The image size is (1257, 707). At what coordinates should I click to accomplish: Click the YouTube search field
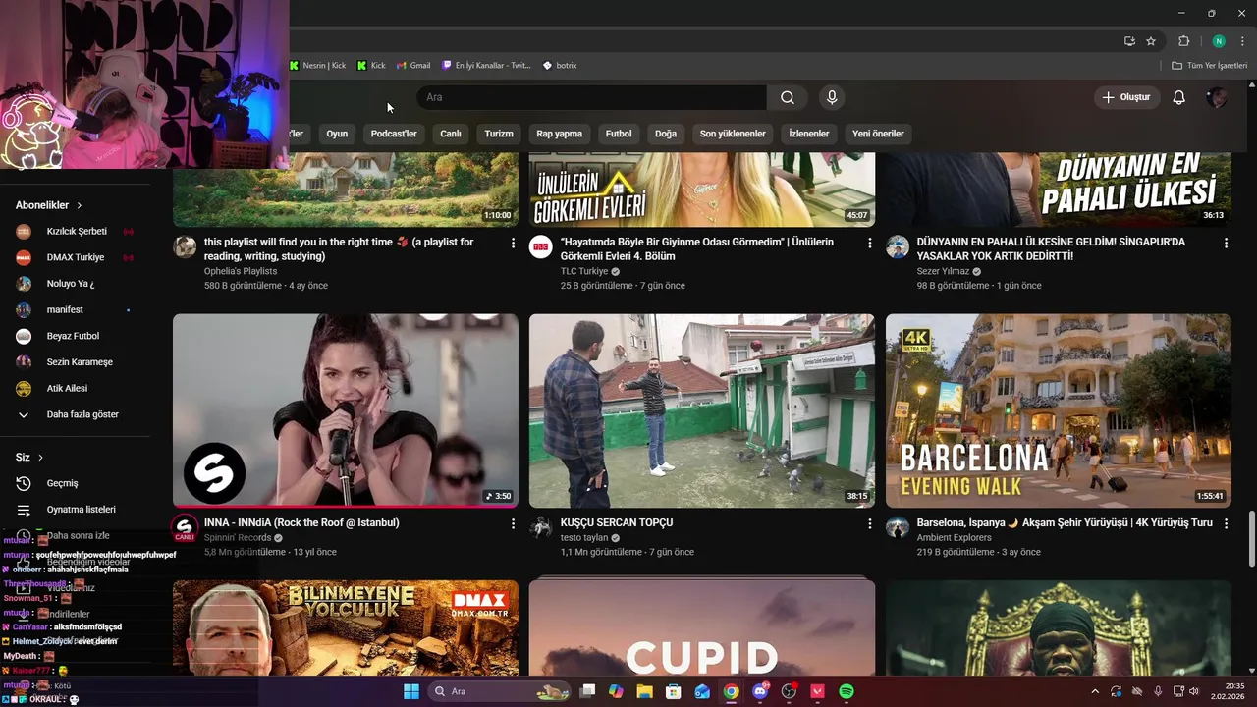click(x=591, y=97)
